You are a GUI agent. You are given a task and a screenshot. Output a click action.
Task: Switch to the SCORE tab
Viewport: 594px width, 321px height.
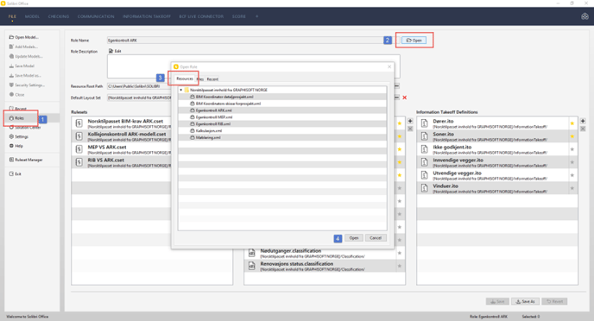click(239, 16)
